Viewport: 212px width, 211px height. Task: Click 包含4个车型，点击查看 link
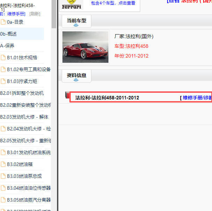(x=113, y=3)
